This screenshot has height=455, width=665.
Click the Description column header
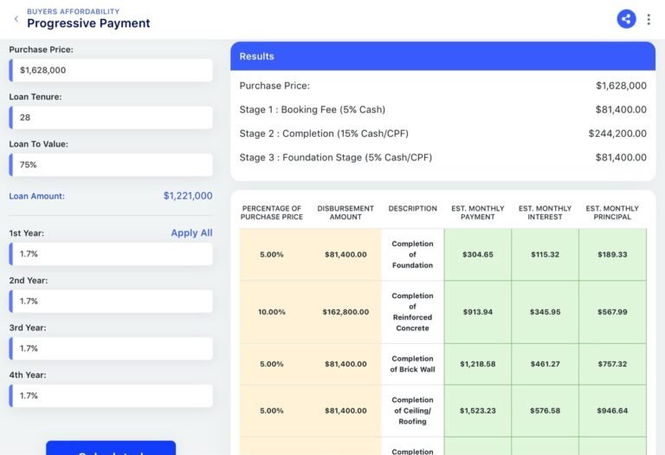[412, 208]
